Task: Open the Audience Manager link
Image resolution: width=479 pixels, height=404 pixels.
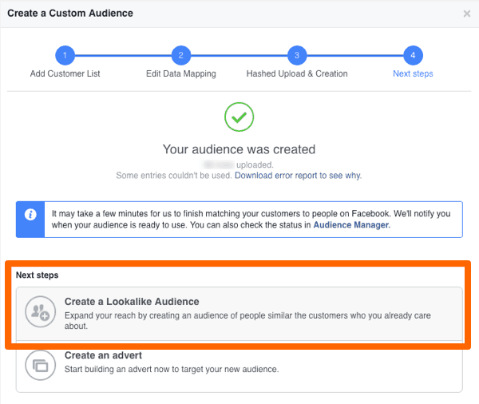Action: click(350, 226)
